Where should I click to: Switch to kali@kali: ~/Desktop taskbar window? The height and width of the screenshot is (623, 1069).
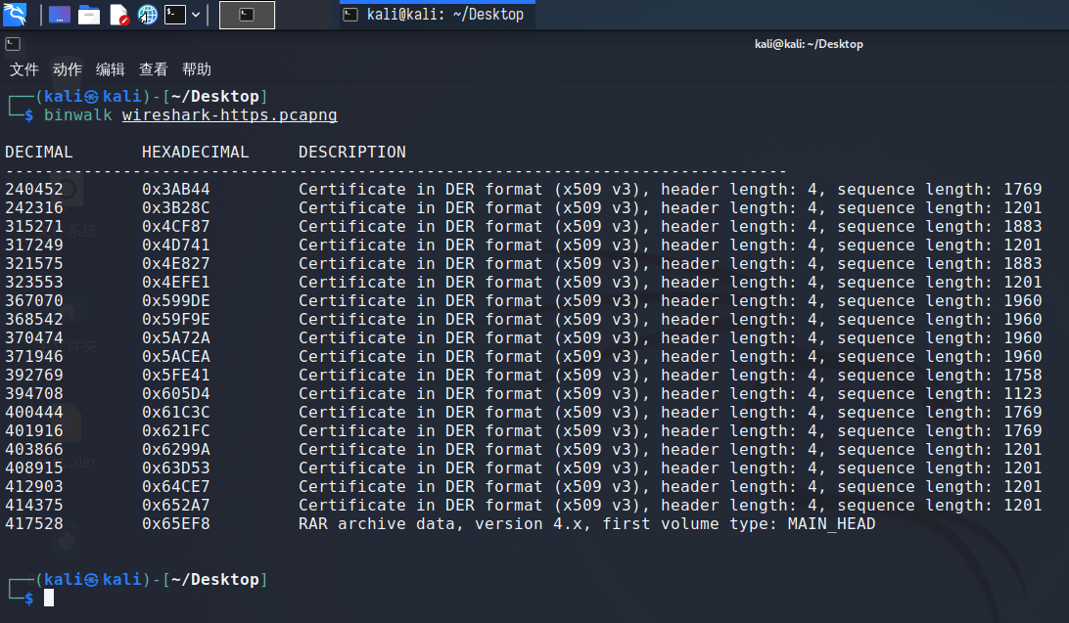tap(436, 15)
